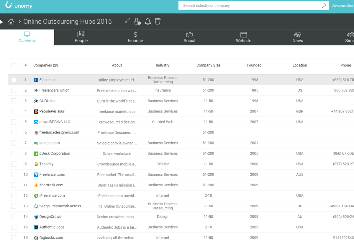Viewport: 354px width, 246px height.
Task: Click the PeoplePerHour logo icon
Action: point(36,111)
